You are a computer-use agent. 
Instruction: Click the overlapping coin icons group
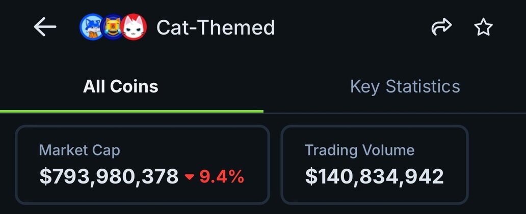(x=113, y=27)
